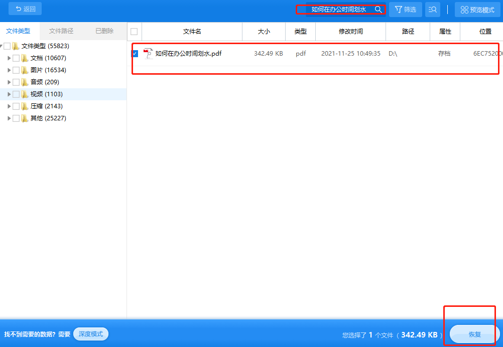Toggle the select-all header checkbox
503x347 pixels.
pyautogui.click(x=134, y=32)
